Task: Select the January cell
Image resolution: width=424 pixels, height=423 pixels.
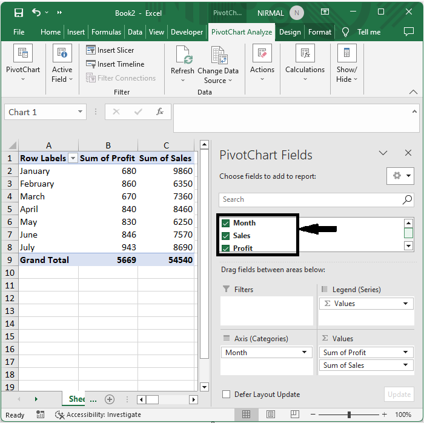Action: point(48,171)
